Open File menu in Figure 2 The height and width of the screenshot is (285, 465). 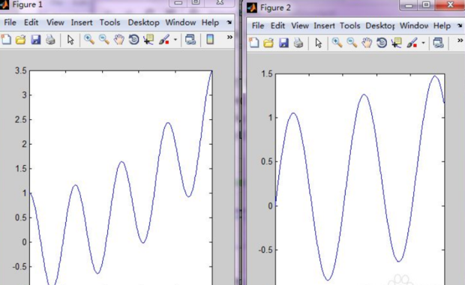coord(258,25)
